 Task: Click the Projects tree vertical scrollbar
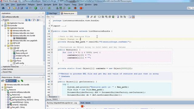click(44, 43)
